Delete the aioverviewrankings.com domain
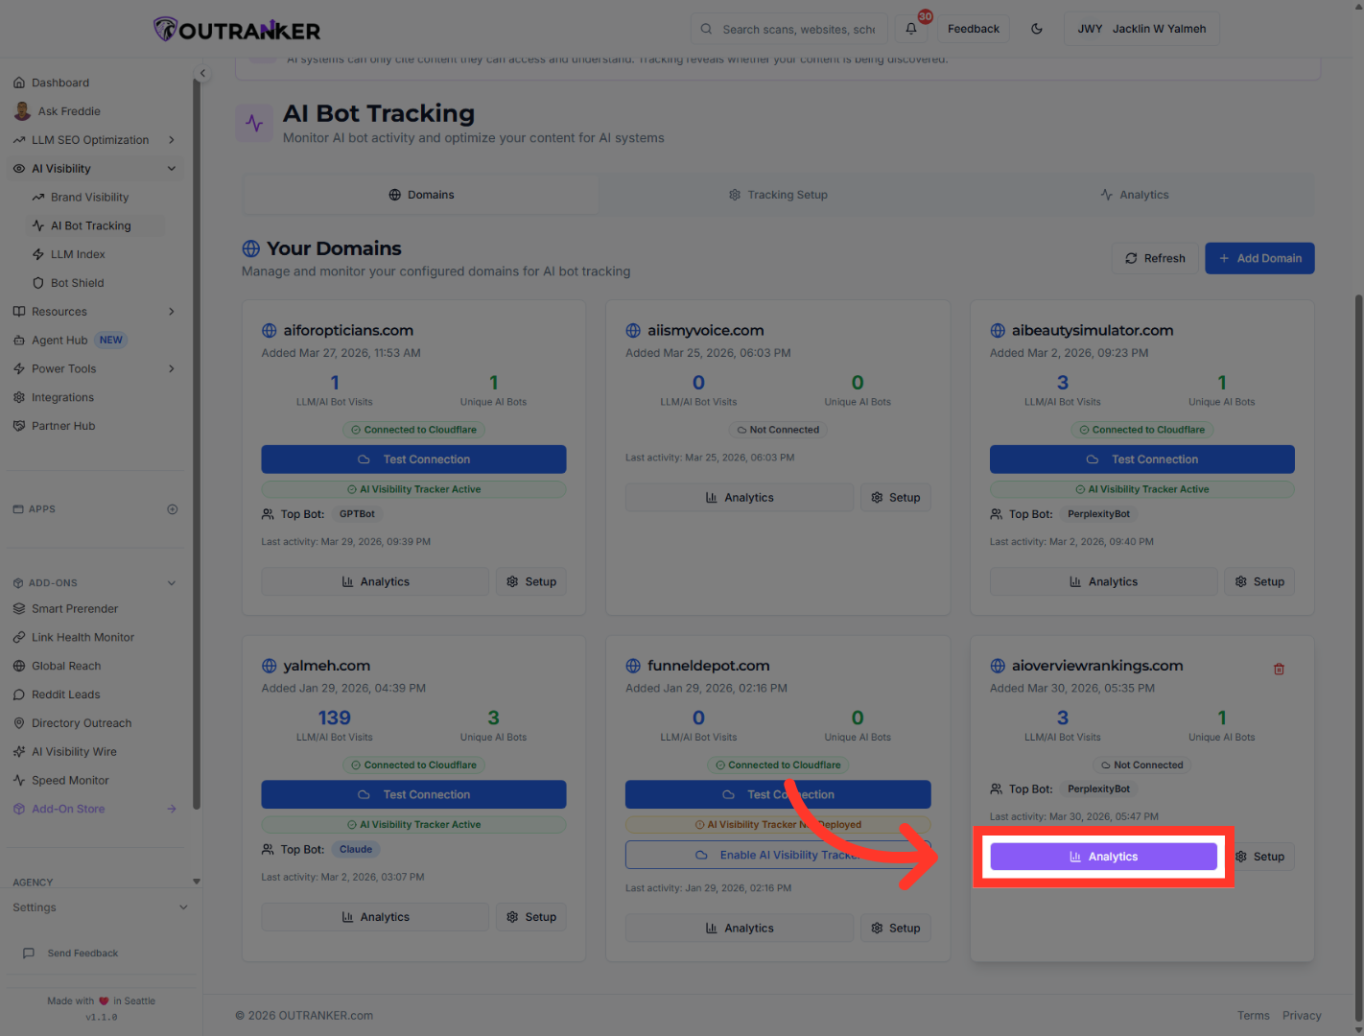This screenshot has width=1364, height=1036. [x=1279, y=669]
